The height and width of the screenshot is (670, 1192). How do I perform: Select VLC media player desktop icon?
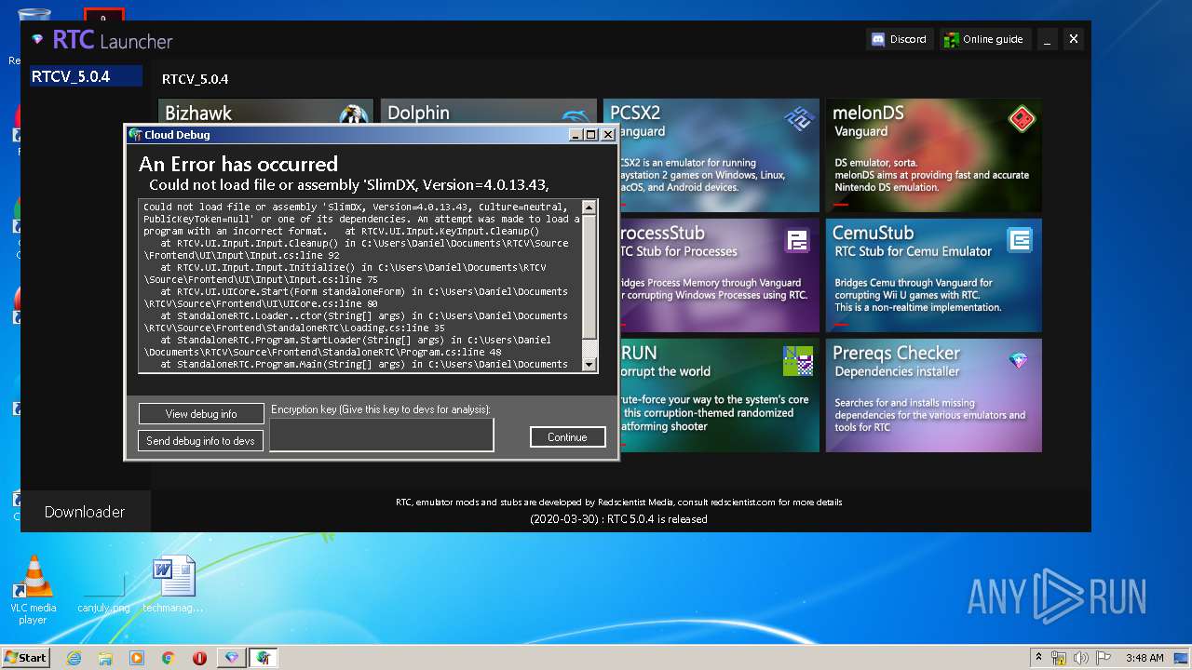click(34, 589)
